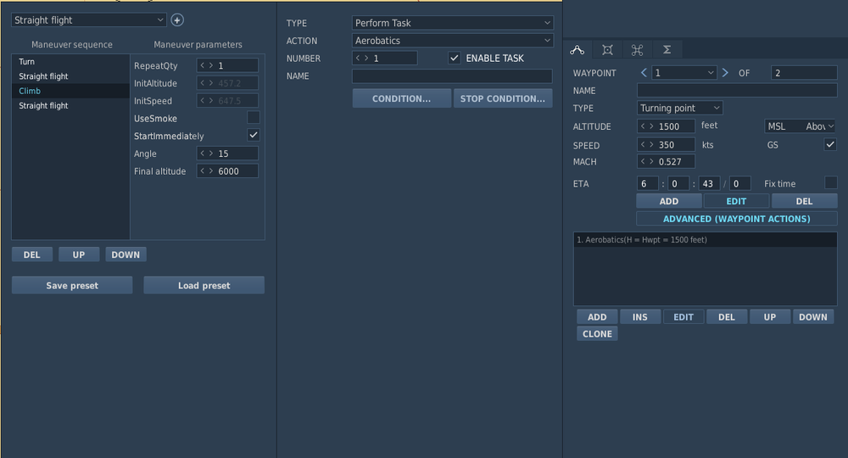This screenshot has width=848, height=458.
Task: Increase MACH value with right arrow
Action: pyautogui.click(x=651, y=161)
